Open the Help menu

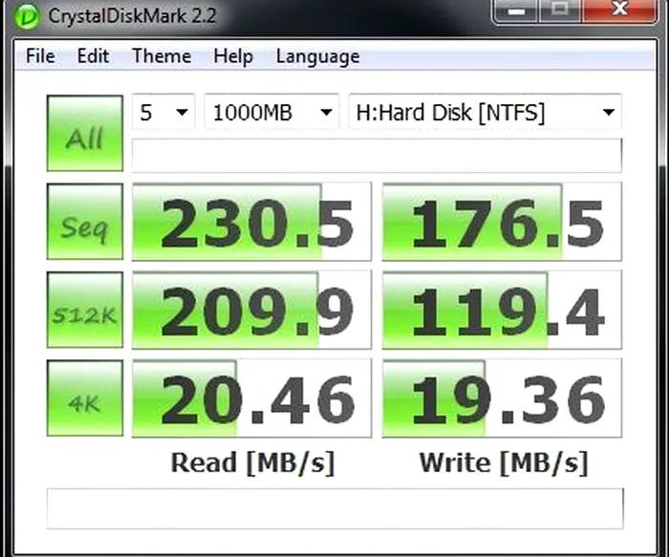click(x=233, y=56)
